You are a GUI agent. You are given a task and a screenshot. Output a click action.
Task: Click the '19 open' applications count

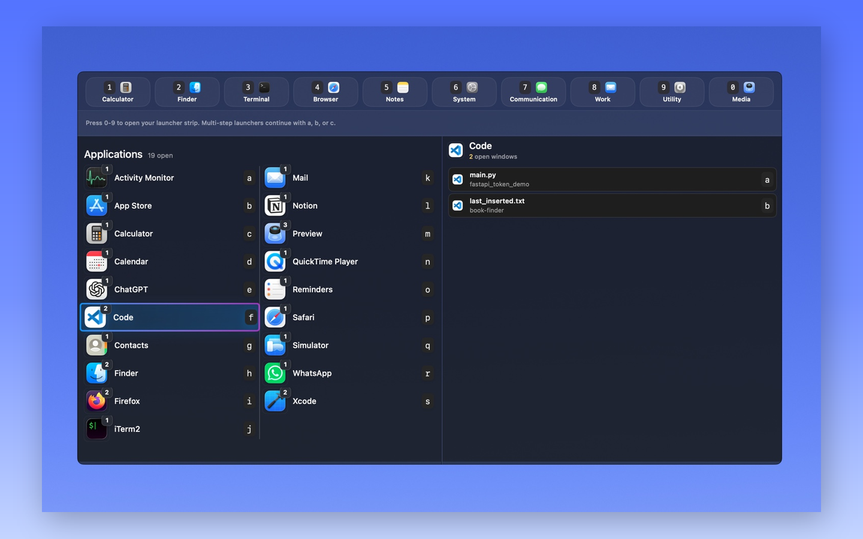[x=160, y=156]
